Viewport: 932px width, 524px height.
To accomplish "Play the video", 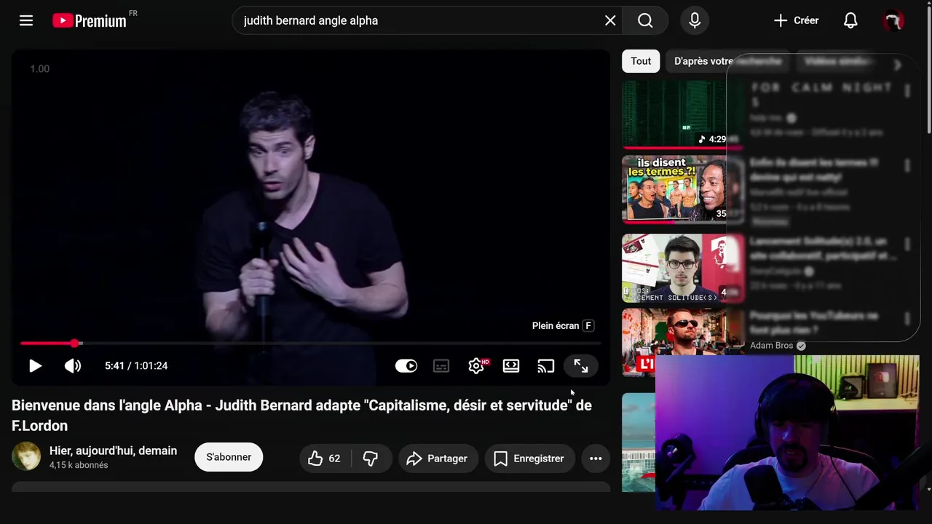I will click(x=35, y=365).
